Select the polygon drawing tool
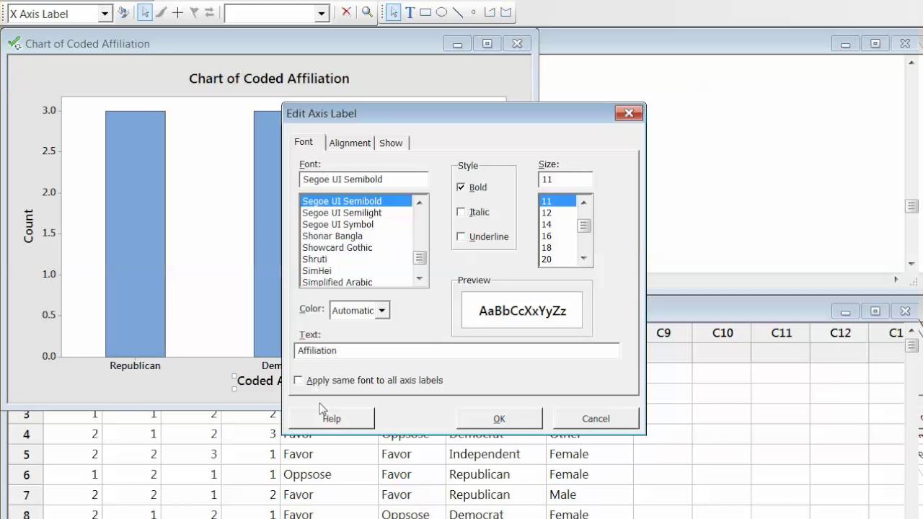Viewport: 923px width, 519px height. point(506,12)
